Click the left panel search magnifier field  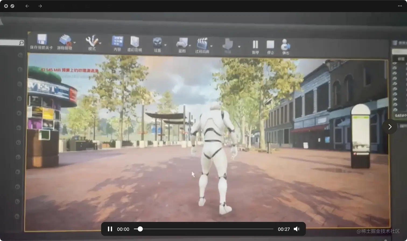[x=12, y=43]
